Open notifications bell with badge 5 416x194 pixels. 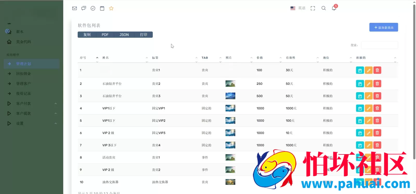(334, 8)
